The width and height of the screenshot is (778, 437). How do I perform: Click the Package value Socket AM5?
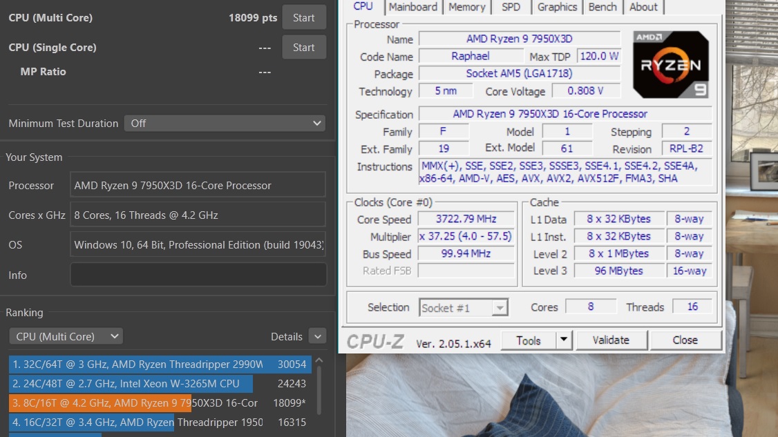point(519,73)
